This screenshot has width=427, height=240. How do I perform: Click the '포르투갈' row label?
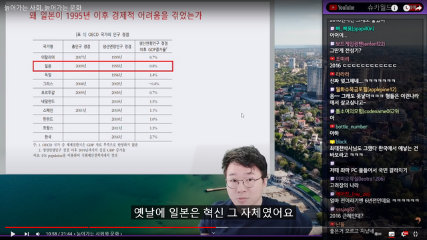point(48,93)
